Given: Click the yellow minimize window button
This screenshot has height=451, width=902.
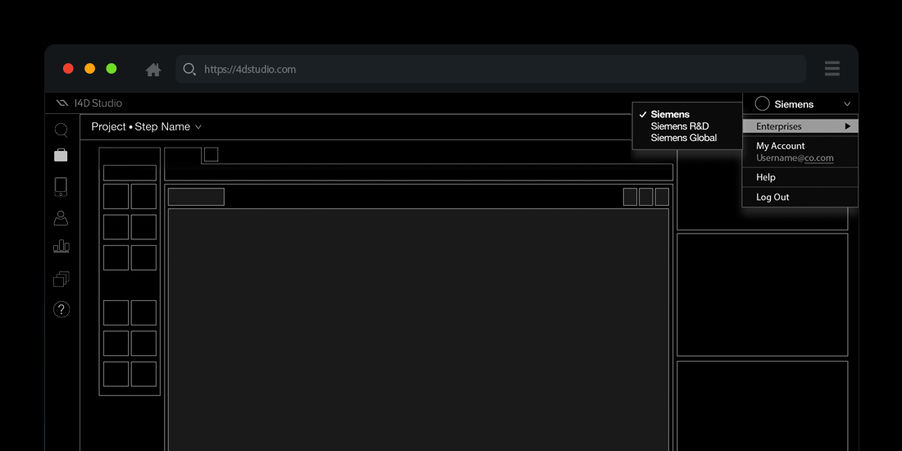Looking at the screenshot, I should coord(89,68).
